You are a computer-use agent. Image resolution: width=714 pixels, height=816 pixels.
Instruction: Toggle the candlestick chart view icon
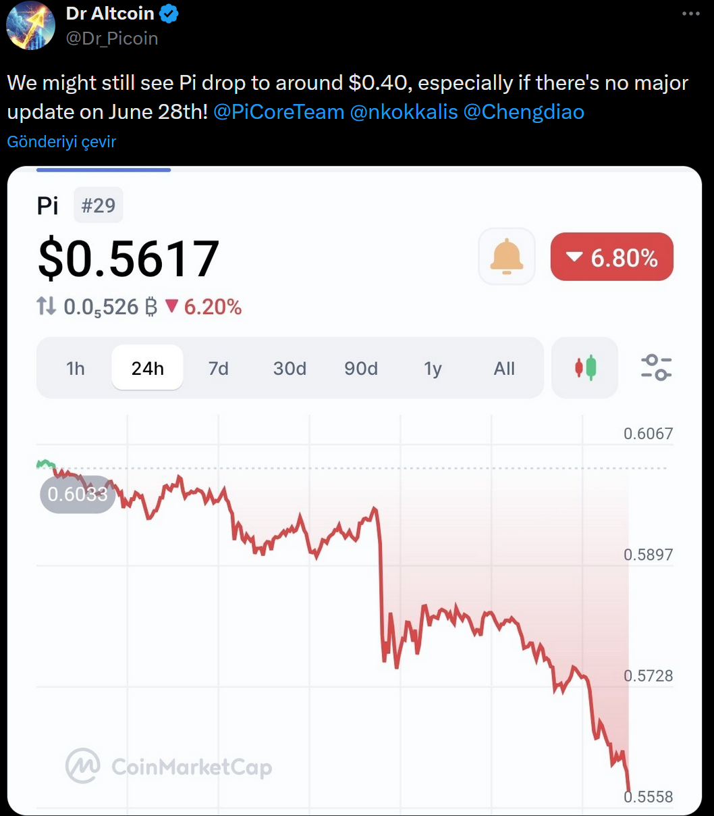point(585,368)
